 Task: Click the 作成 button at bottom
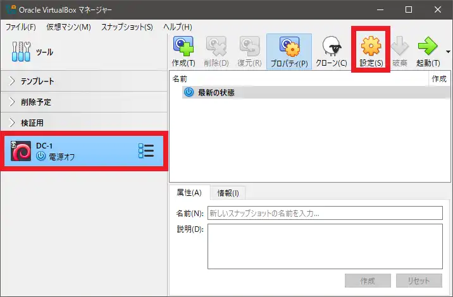(368, 281)
